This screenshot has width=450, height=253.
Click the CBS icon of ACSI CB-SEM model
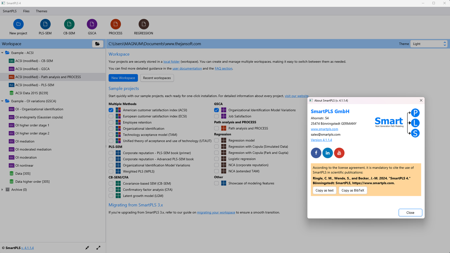tap(12, 61)
